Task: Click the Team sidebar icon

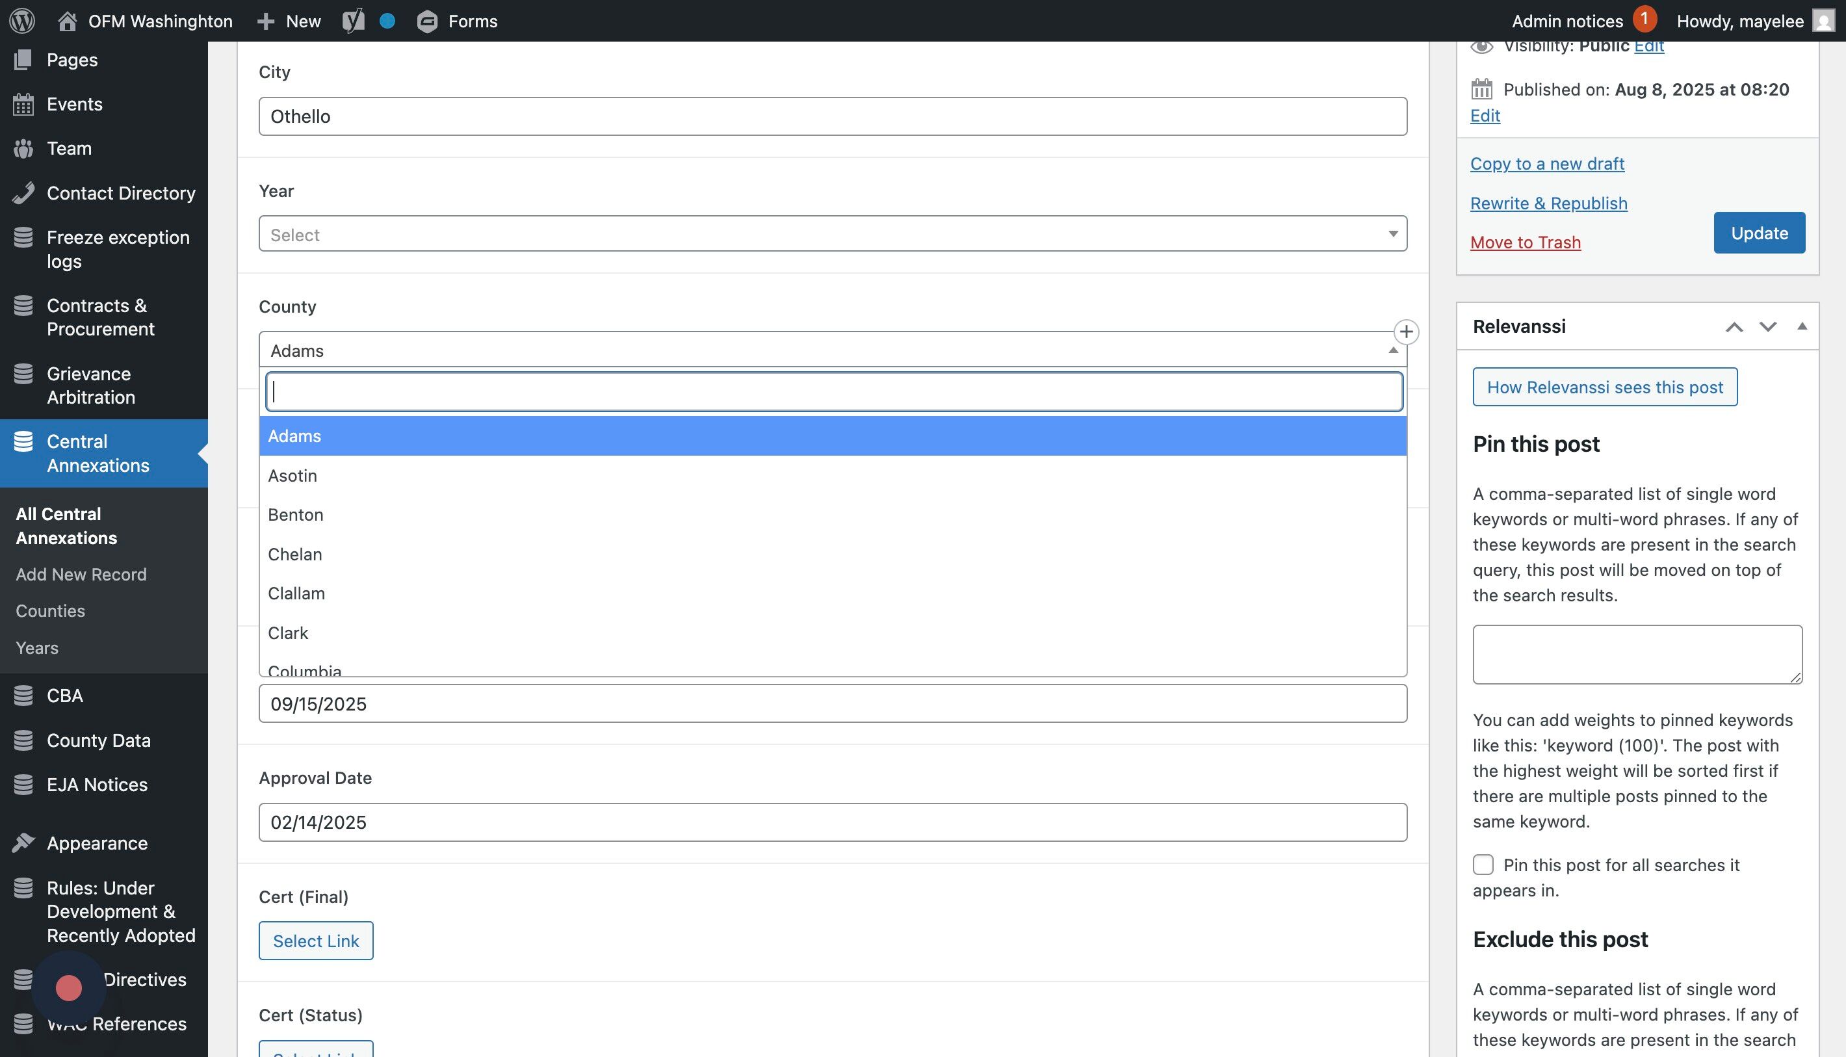Action: pyautogui.click(x=23, y=149)
